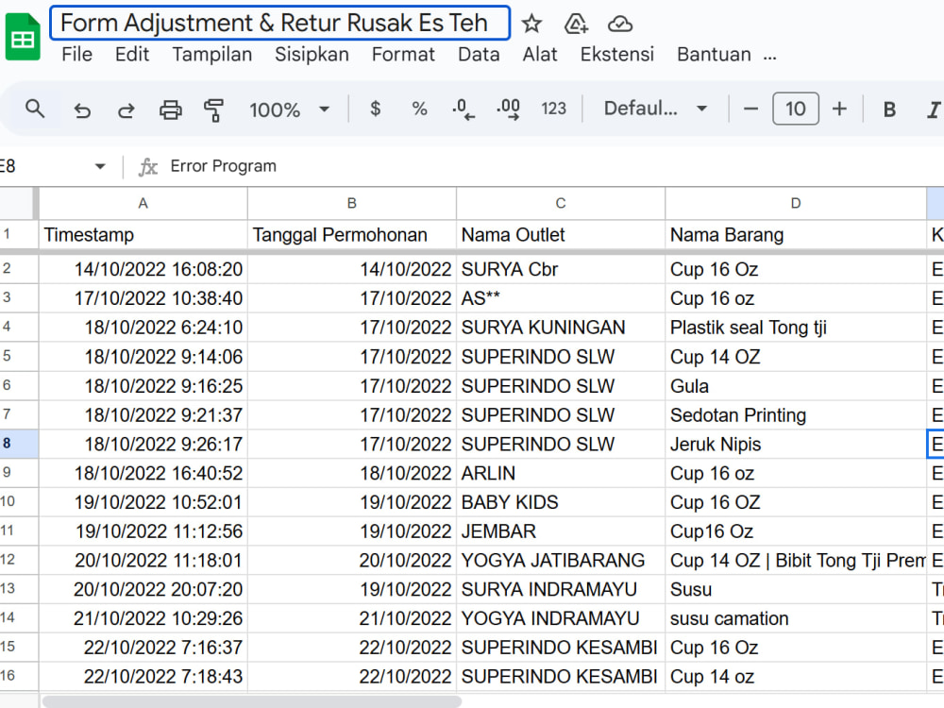Viewport: 944px width, 708px height.
Task: Expand the name box dropdown arrow
Action: coord(100,166)
